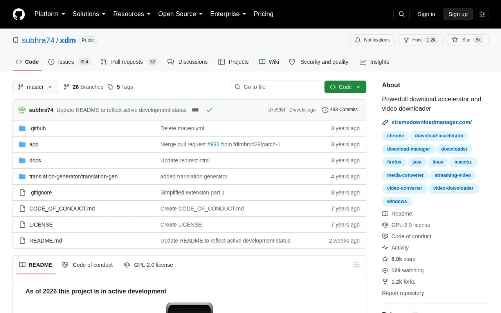Open the .gitignore file
Screen dimensions: 501x313
[x=41, y=192]
